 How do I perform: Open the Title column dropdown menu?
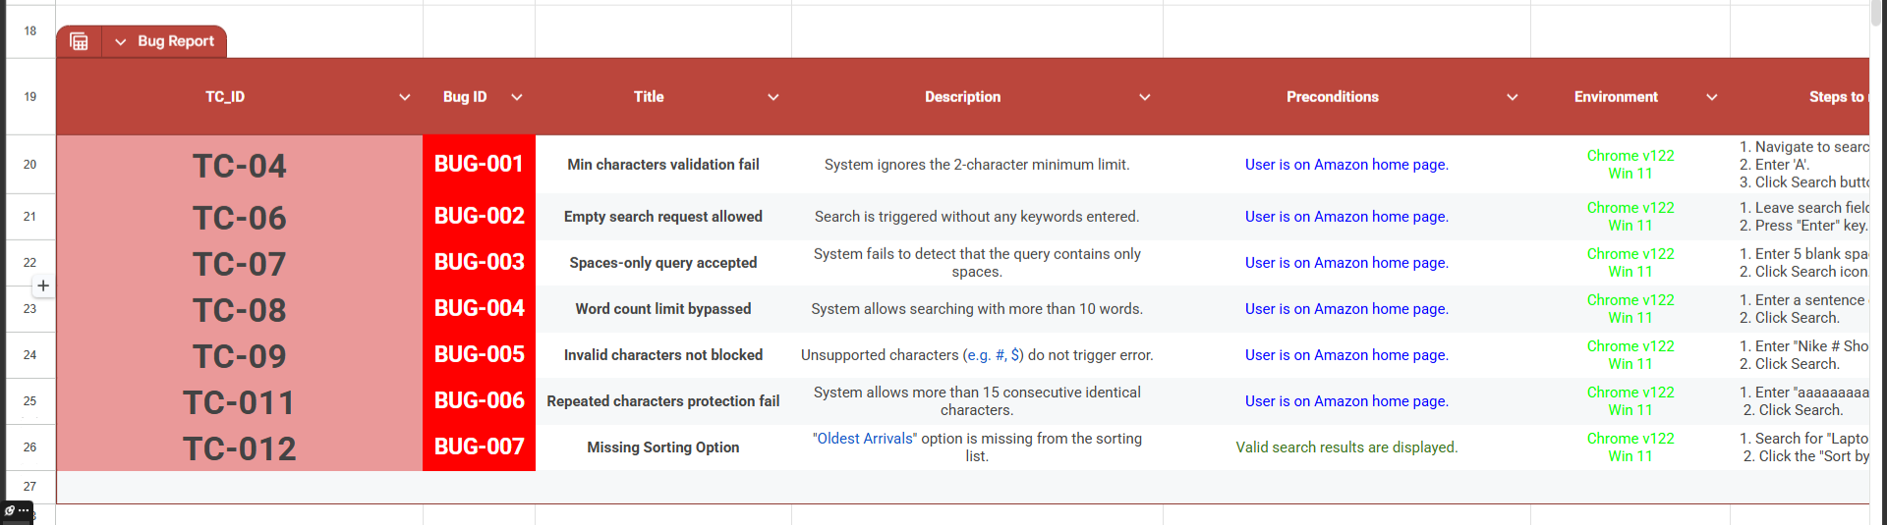click(773, 97)
